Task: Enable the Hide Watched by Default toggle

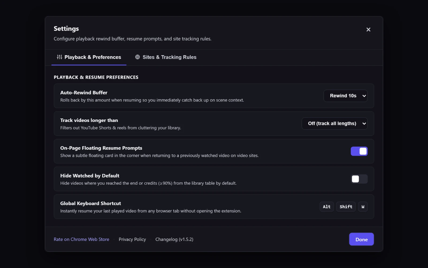Action: pyautogui.click(x=359, y=179)
